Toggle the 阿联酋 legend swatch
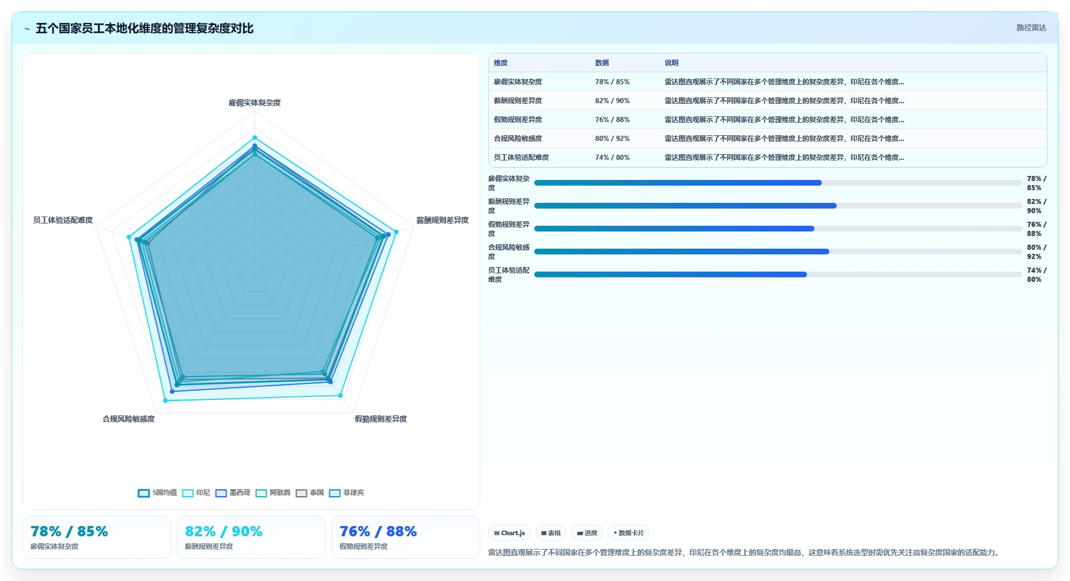1070x581 pixels. [x=273, y=493]
